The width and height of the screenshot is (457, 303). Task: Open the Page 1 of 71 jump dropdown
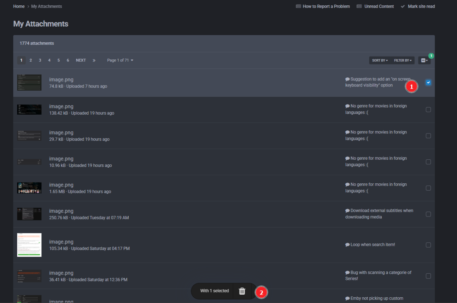coord(120,60)
